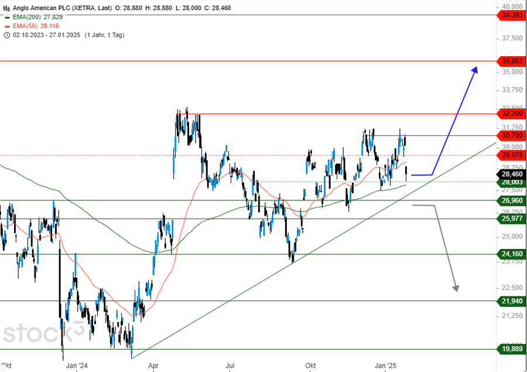527x372 pixels.
Task: Click the Jan '24 time axis label
Action: point(77,366)
